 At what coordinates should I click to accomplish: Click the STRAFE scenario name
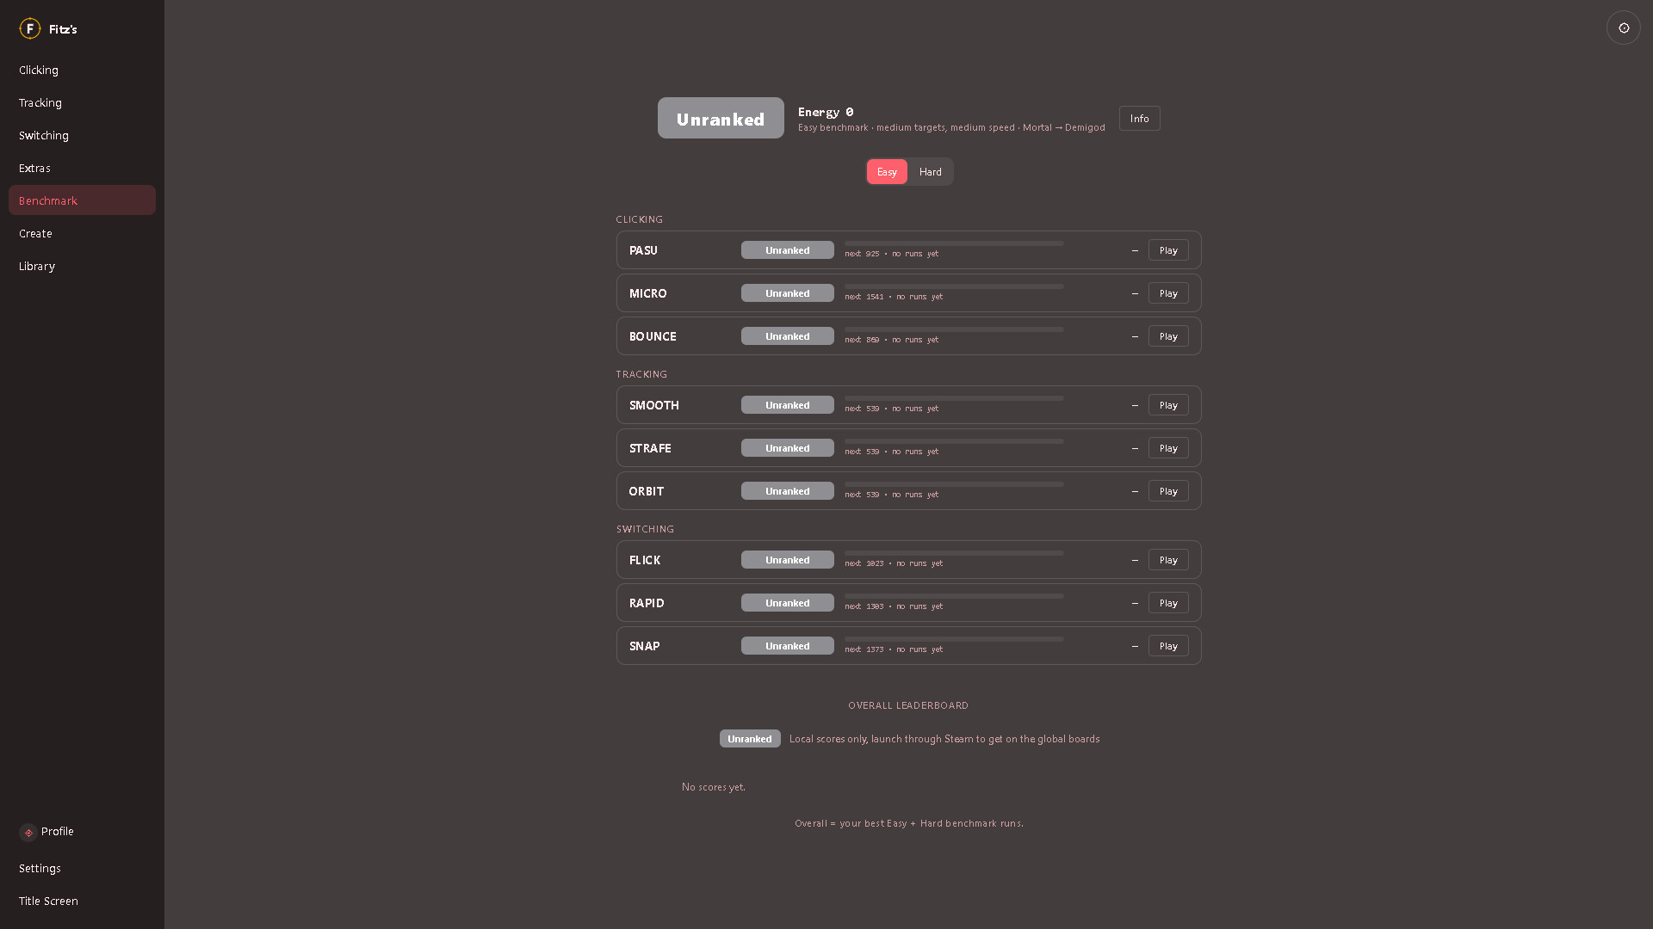click(x=650, y=448)
